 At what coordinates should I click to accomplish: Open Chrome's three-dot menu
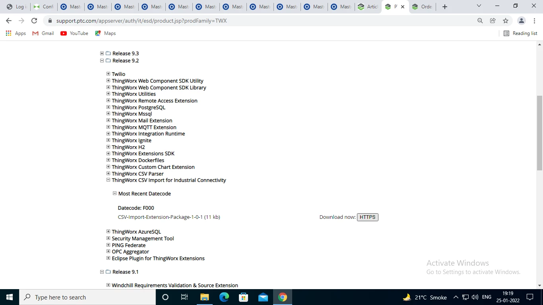(x=534, y=21)
